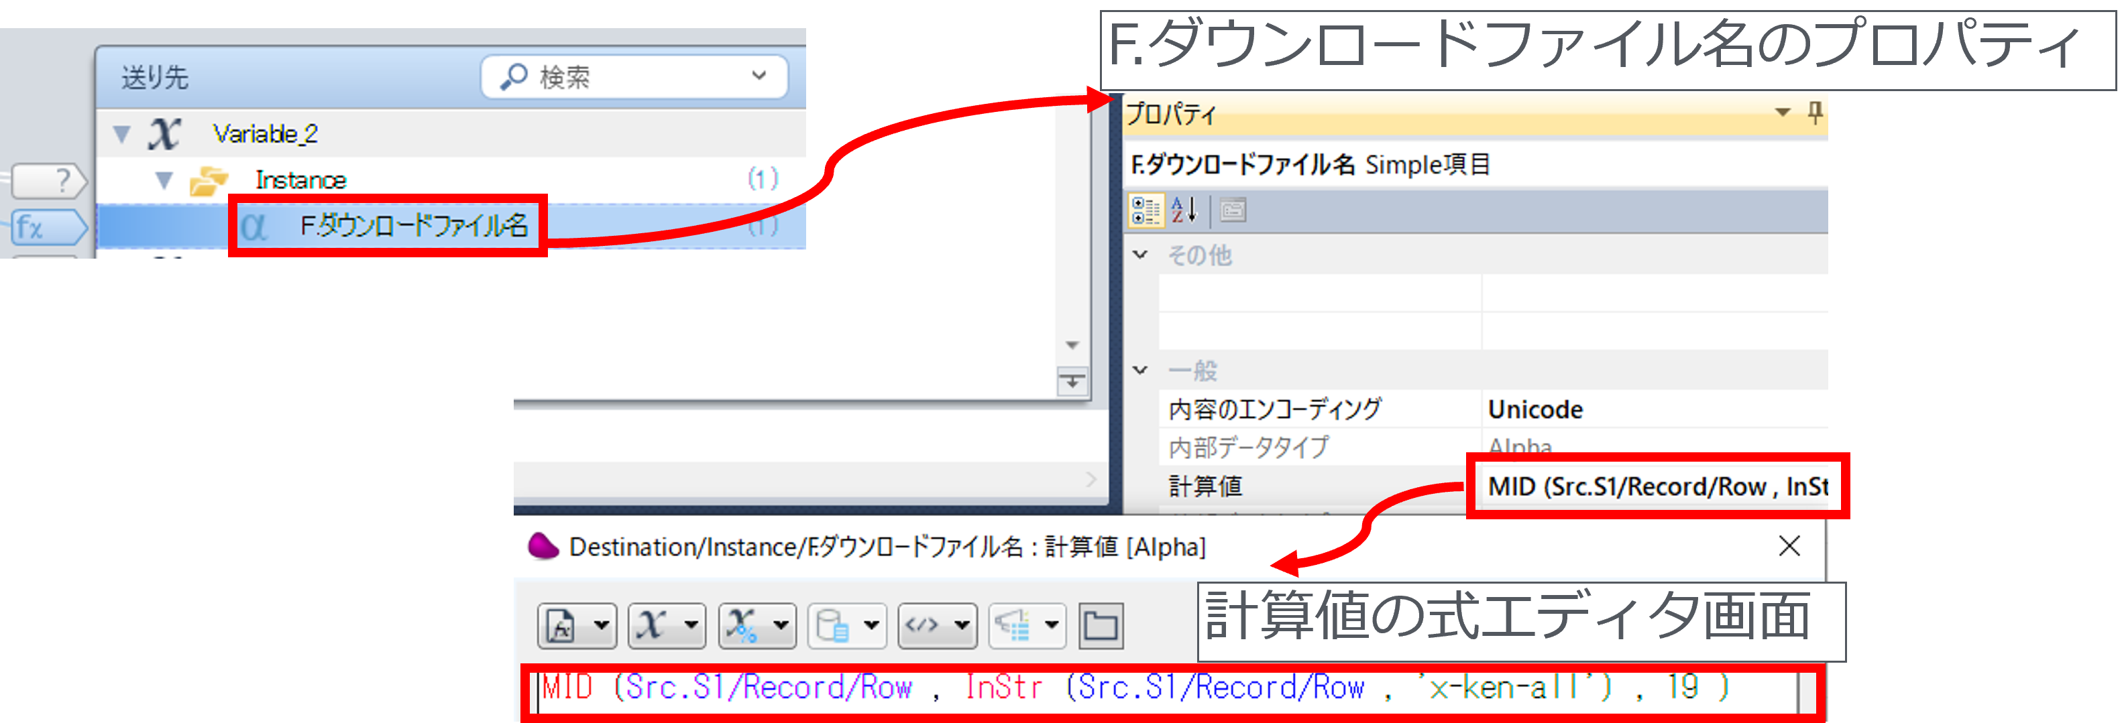The width and height of the screenshot is (2122, 723).
Task: Open the variable insert dropdown arrow
Action: click(692, 626)
